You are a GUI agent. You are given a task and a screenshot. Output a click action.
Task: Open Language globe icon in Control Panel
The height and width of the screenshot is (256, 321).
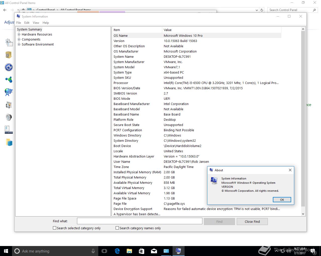(x=9, y=92)
